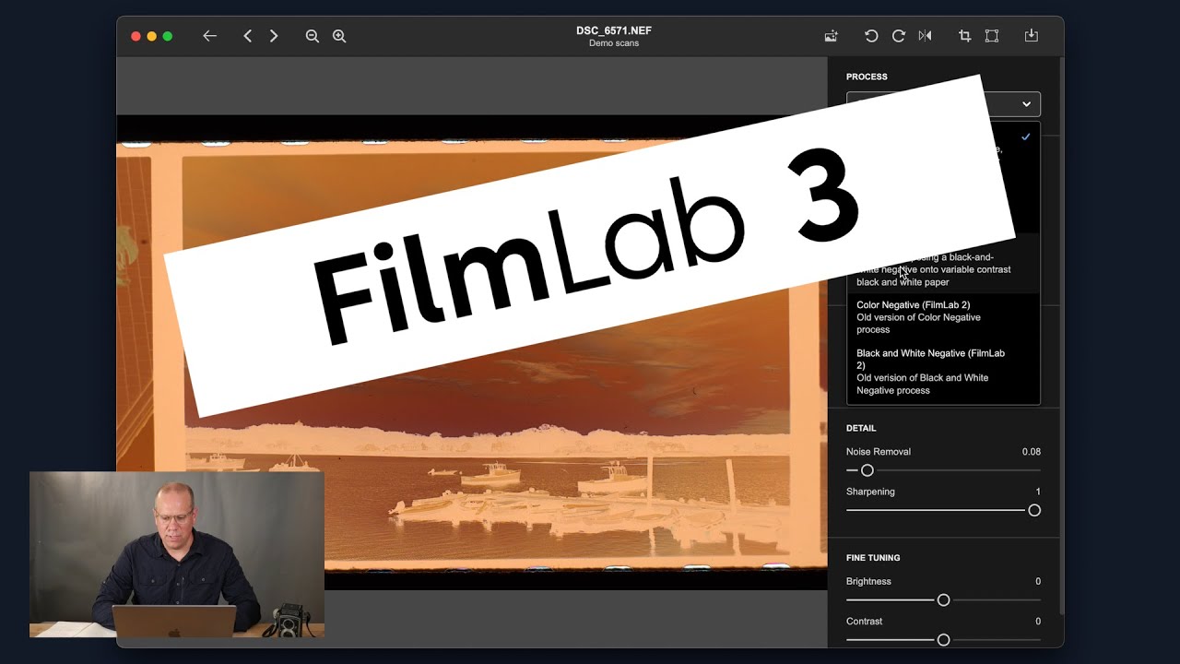
Task: Flip the image horizontally
Action: (x=926, y=36)
